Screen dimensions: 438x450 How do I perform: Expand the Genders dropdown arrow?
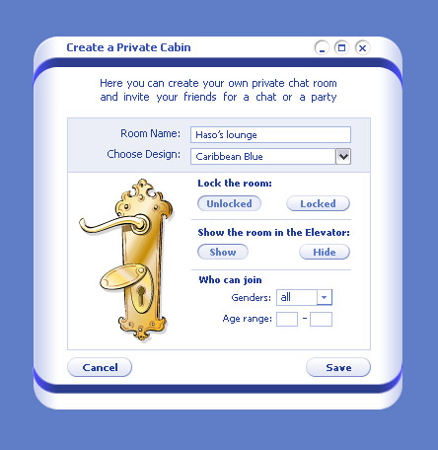click(x=325, y=298)
